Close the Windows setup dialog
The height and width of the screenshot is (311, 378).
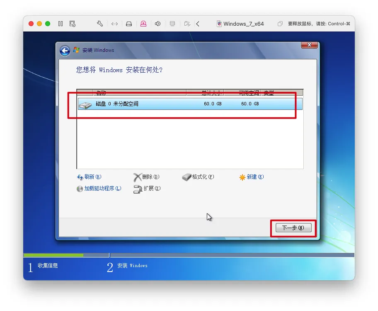(x=309, y=45)
